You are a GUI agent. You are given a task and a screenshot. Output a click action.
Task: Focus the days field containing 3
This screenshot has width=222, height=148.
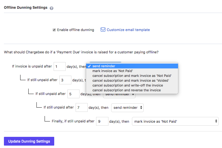click(65, 80)
